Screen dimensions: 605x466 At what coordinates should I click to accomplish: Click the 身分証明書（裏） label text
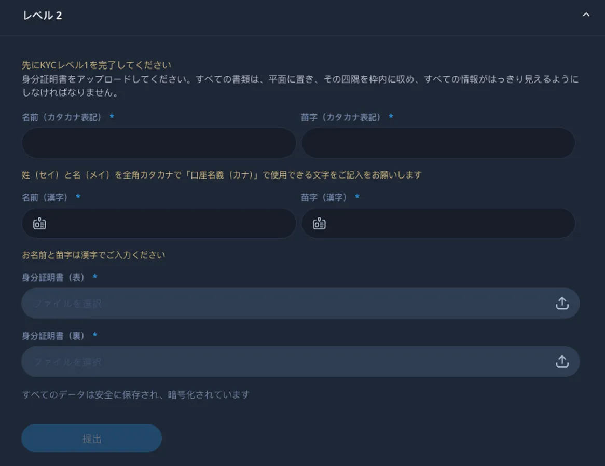coord(53,336)
